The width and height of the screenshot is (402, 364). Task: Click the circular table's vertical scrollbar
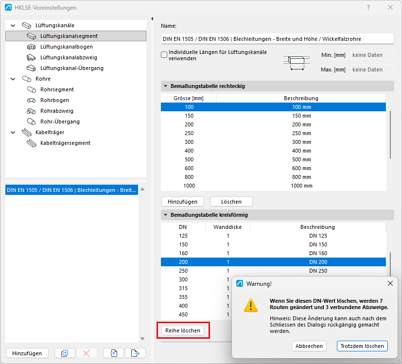390,264
